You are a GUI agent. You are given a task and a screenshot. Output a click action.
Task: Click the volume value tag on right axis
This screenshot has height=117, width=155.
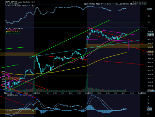(x=151, y=91)
